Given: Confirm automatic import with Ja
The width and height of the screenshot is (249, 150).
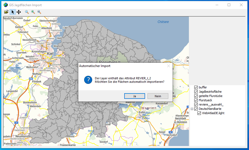Looking at the screenshot, I should point(134,96).
